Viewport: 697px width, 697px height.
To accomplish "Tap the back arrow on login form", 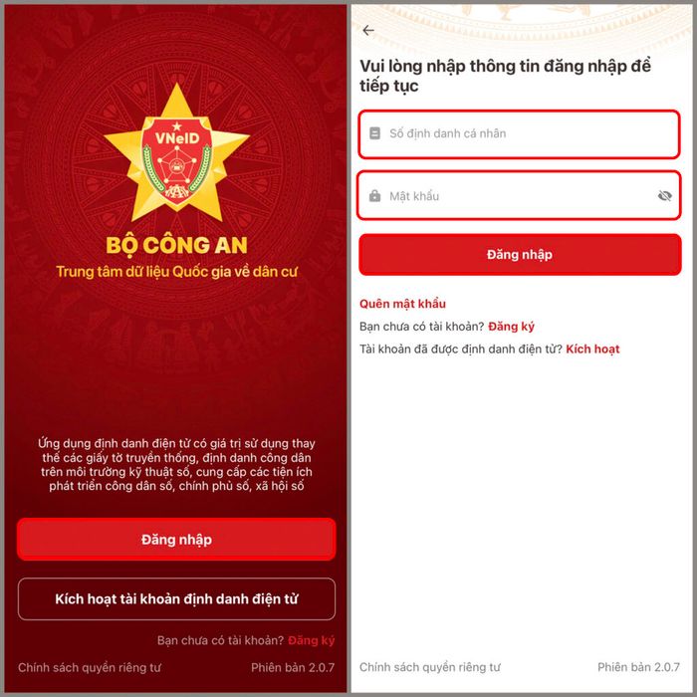I will [368, 30].
